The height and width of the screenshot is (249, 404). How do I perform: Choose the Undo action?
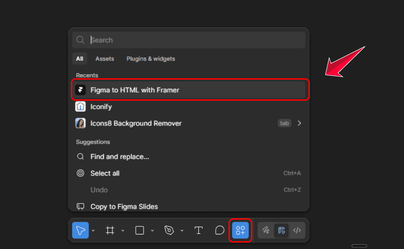[x=189, y=190]
